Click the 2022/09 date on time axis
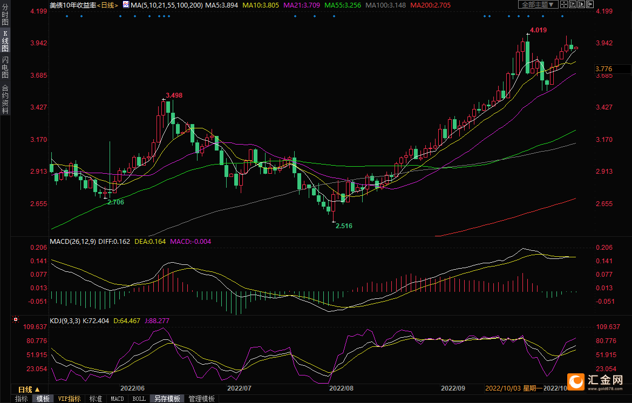632x403 pixels. coord(453,388)
